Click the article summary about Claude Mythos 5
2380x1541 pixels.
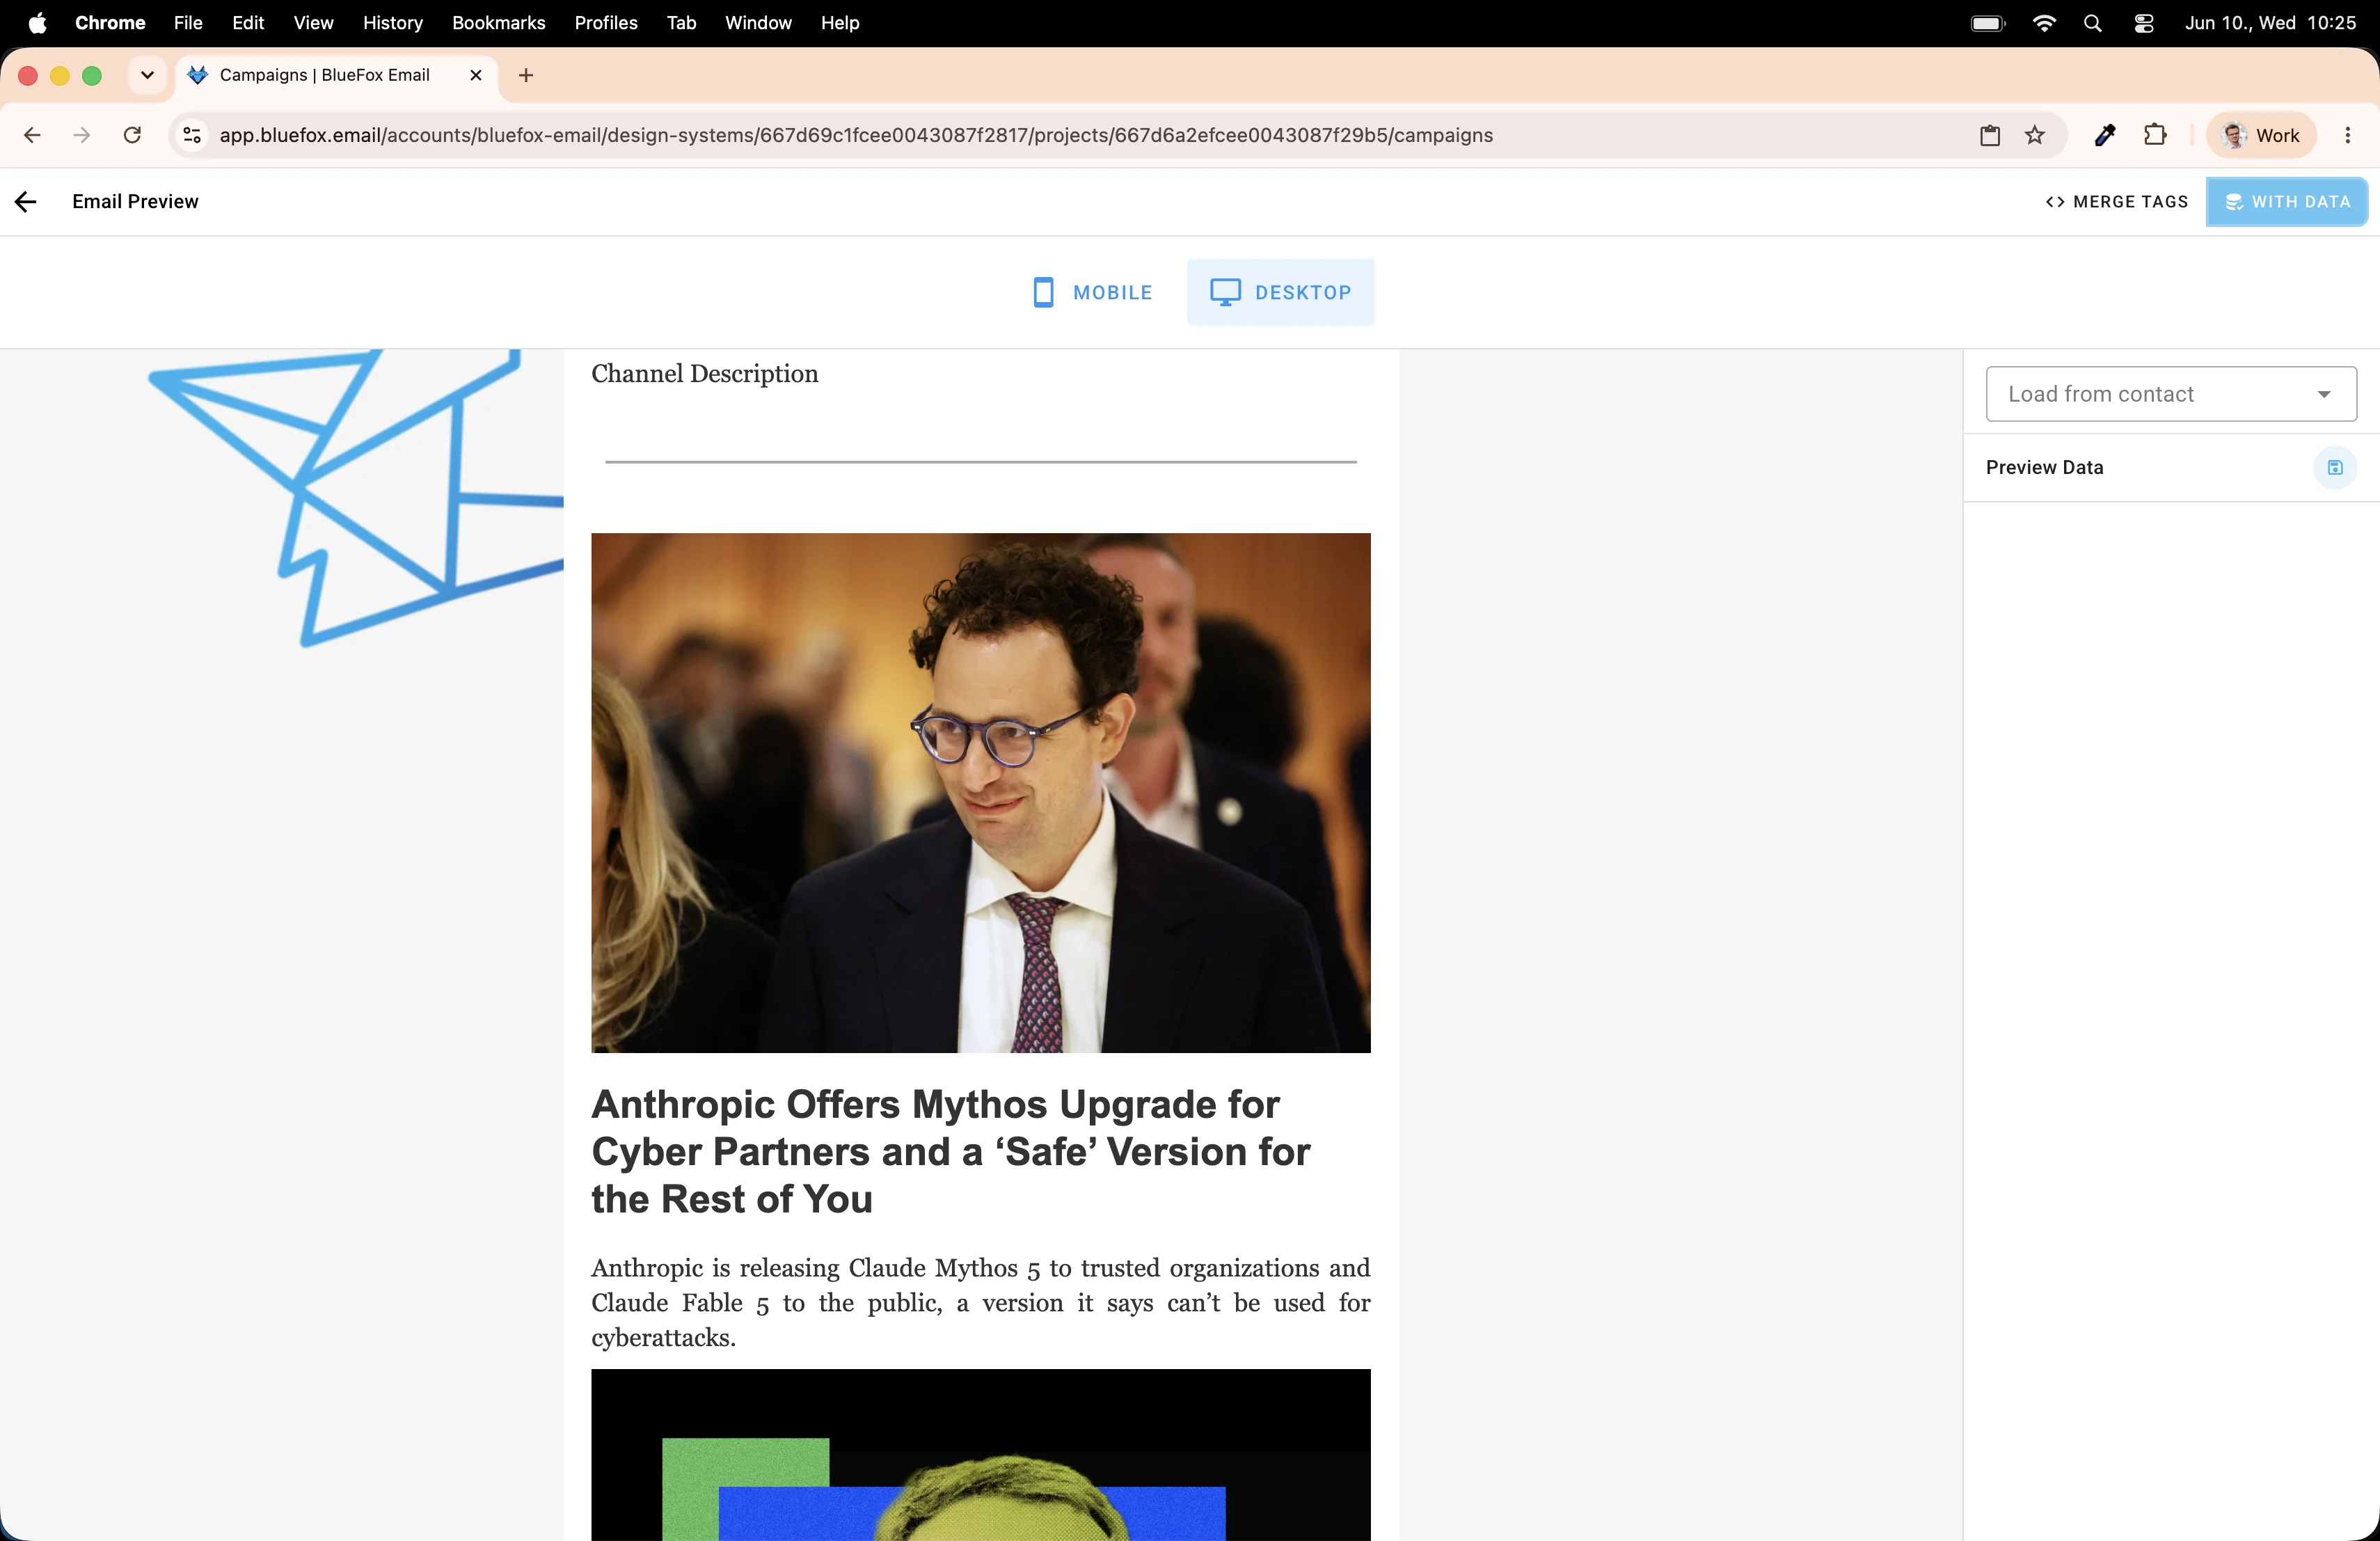tap(980, 1302)
